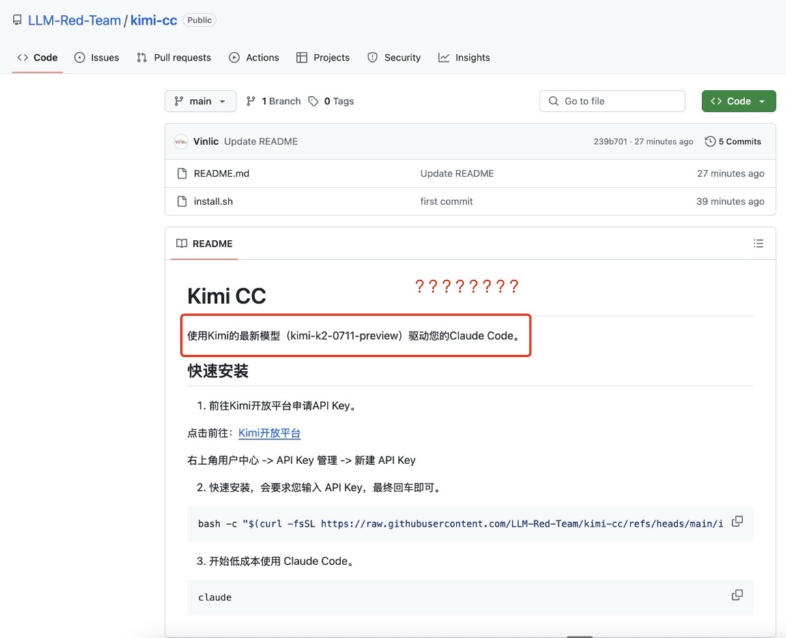The height and width of the screenshot is (638, 786).
Task: Copy the claude command snippet
Action: [737, 595]
